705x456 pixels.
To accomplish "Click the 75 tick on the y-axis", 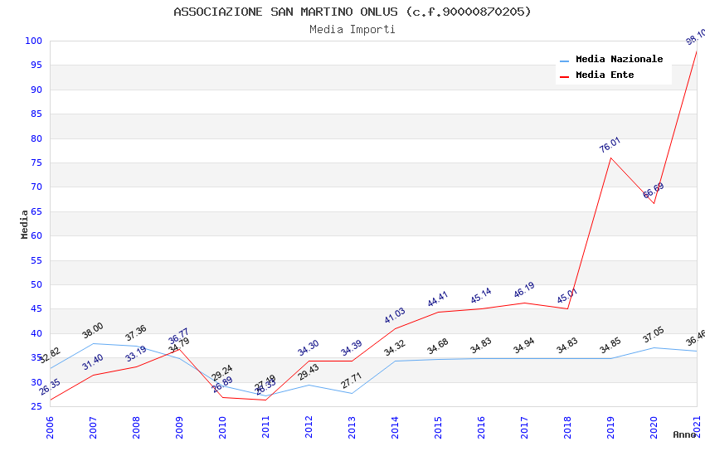I will tap(36, 163).
